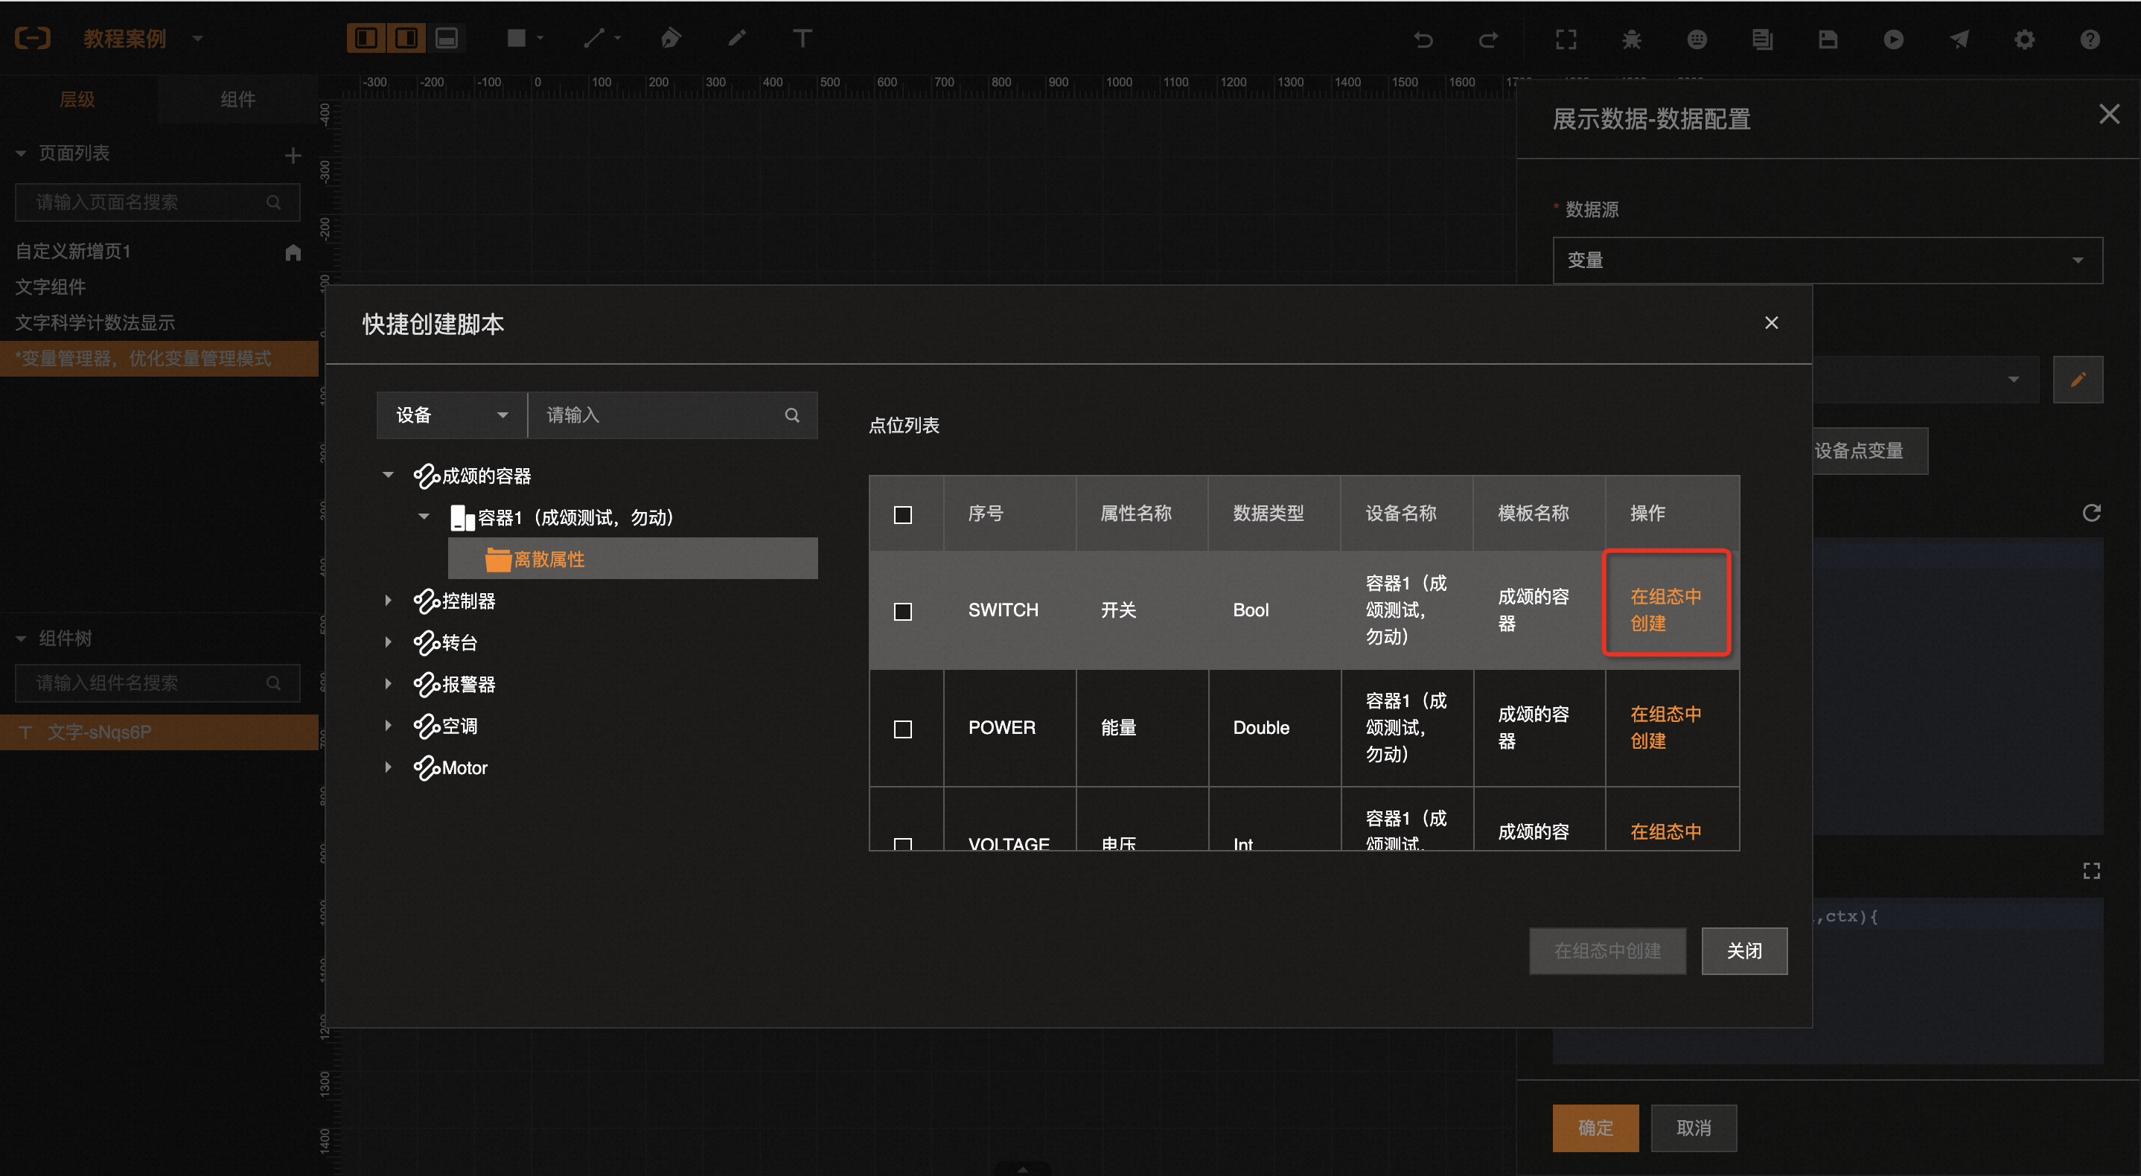Click the refresh icon in right panel
This screenshot has width=2141, height=1176.
pos(2091,513)
